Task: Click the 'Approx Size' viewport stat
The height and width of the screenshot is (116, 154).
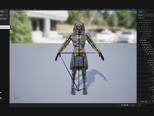Action: click(18, 23)
